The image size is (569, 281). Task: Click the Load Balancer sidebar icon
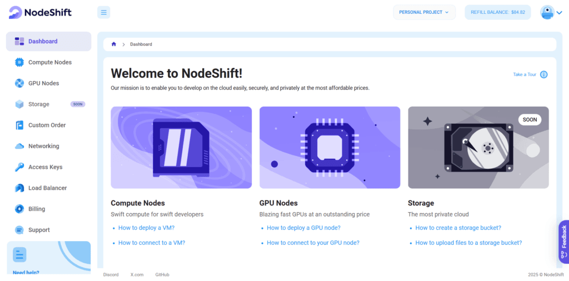(x=19, y=188)
